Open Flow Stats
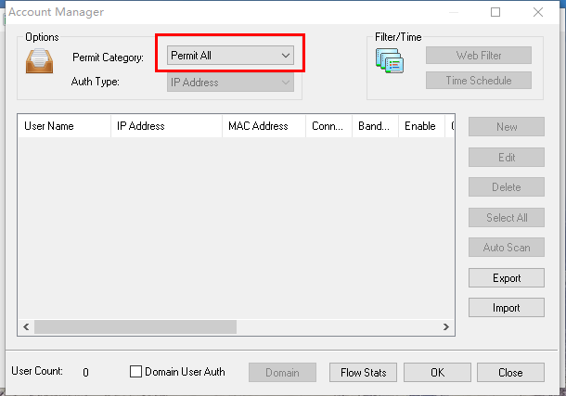Image resolution: width=566 pixels, height=396 pixels. pyautogui.click(x=363, y=373)
